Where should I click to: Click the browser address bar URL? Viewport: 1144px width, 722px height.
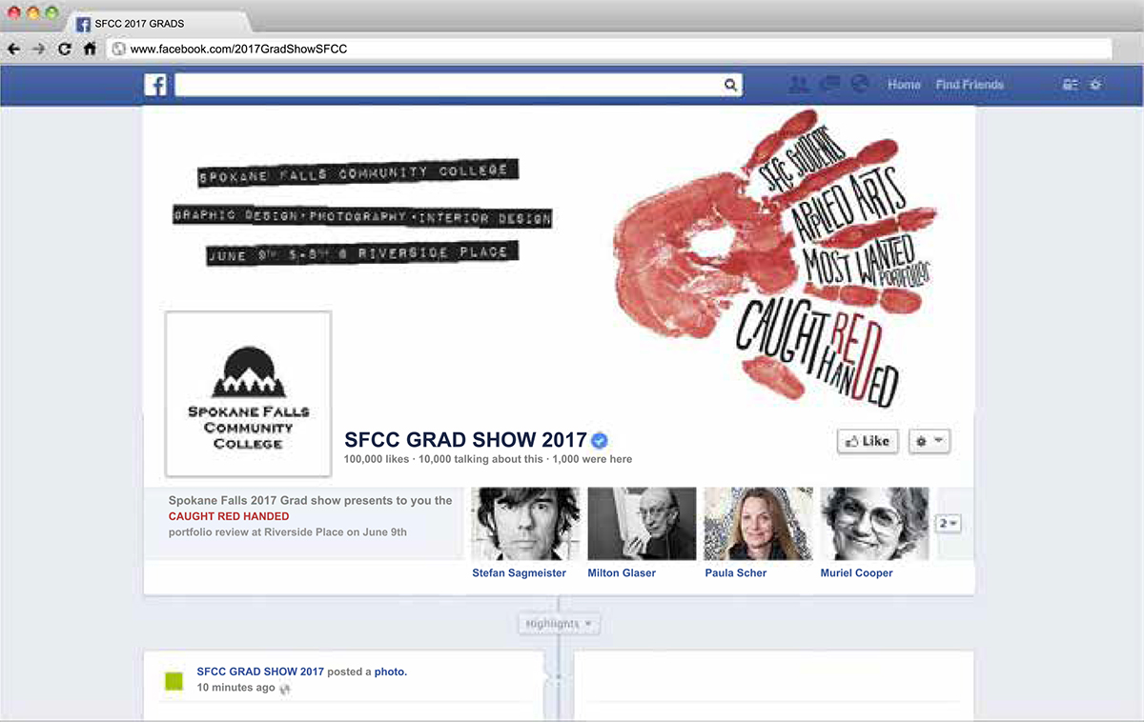610,49
